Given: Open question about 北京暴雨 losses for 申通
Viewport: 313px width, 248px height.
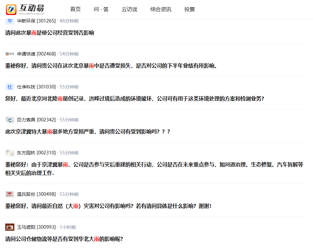Looking at the screenshot, I should point(111,66).
